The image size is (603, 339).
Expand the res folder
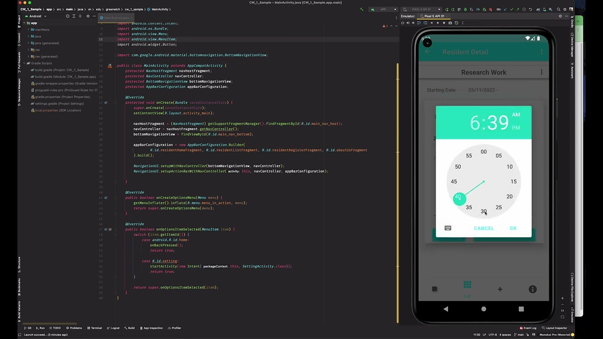pyautogui.click(x=28, y=49)
